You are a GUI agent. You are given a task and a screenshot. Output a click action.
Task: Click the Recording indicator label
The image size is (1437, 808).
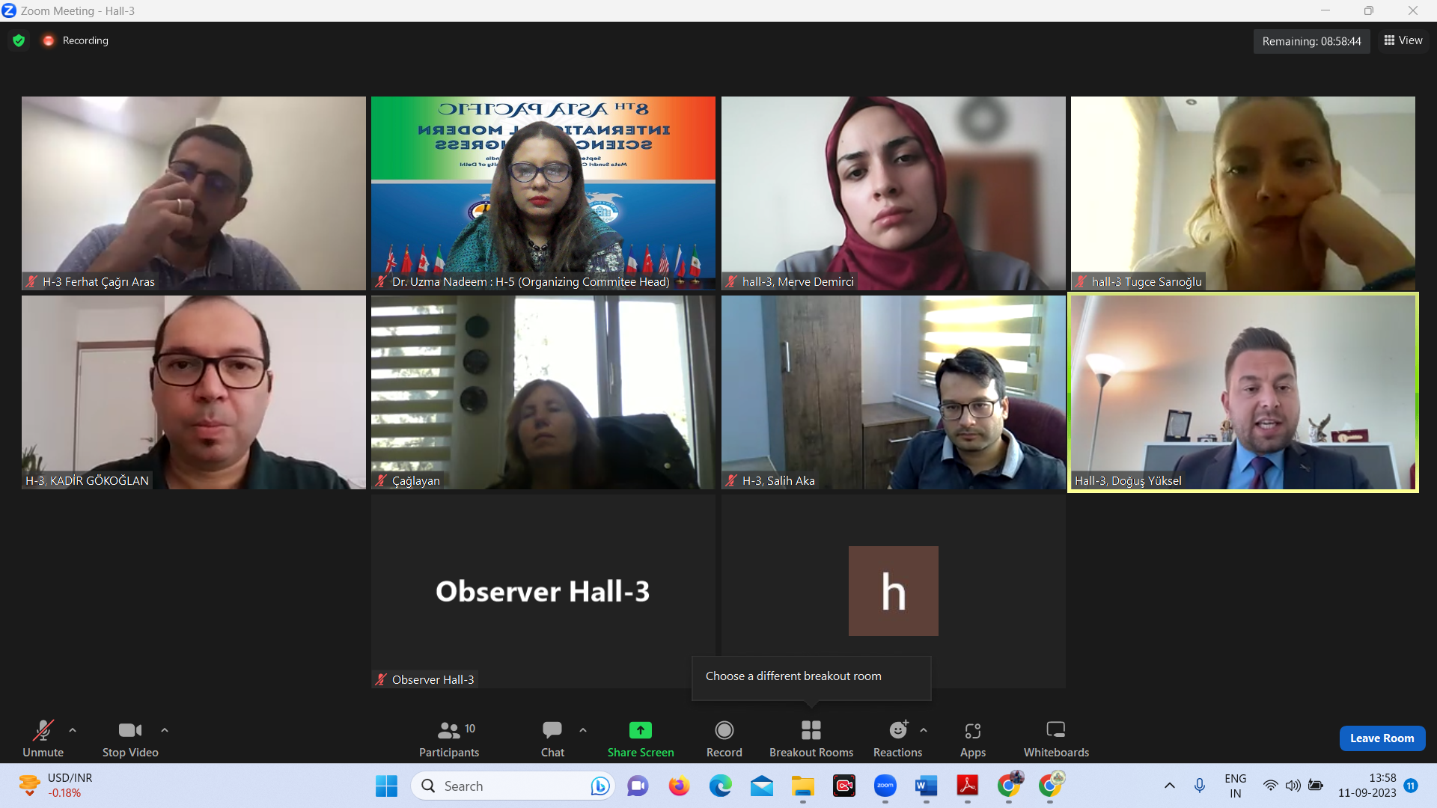click(x=85, y=40)
